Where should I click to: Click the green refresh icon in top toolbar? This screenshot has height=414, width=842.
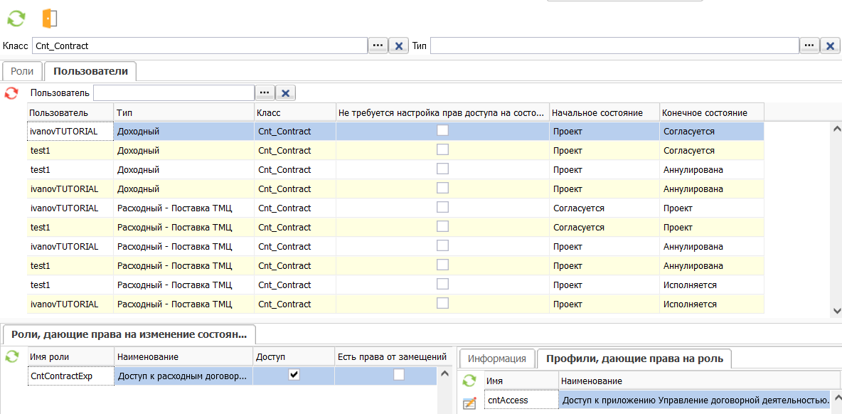click(16, 18)
